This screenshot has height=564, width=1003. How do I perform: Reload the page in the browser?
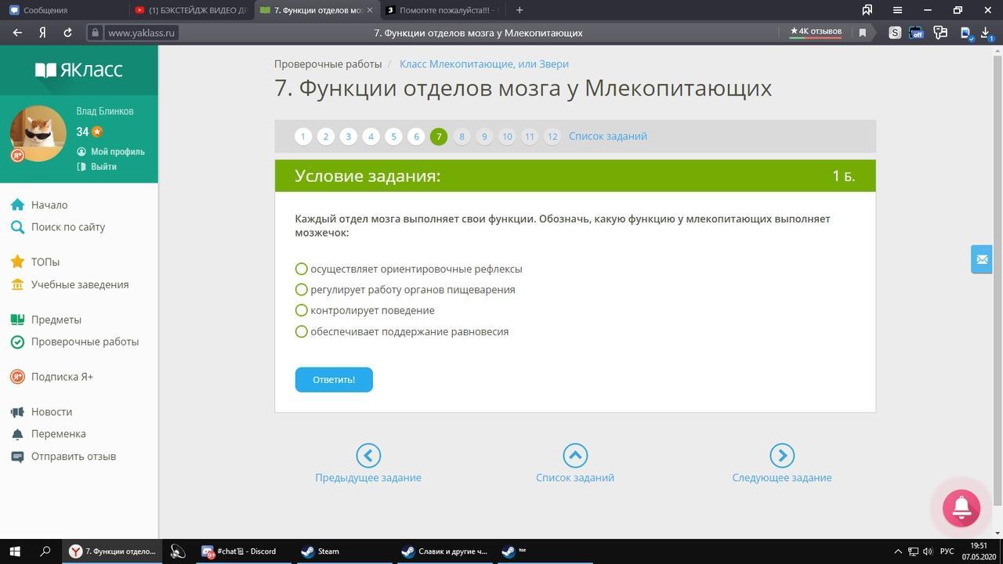tap(67, 33)
